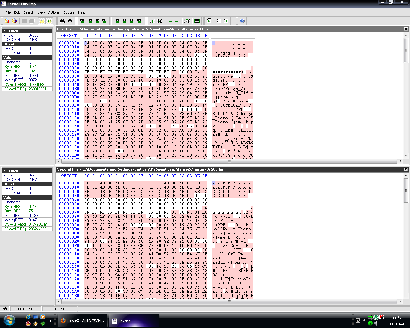
Task: Select the first byte 4B in Second File
Action: click(x=87, y=183)
